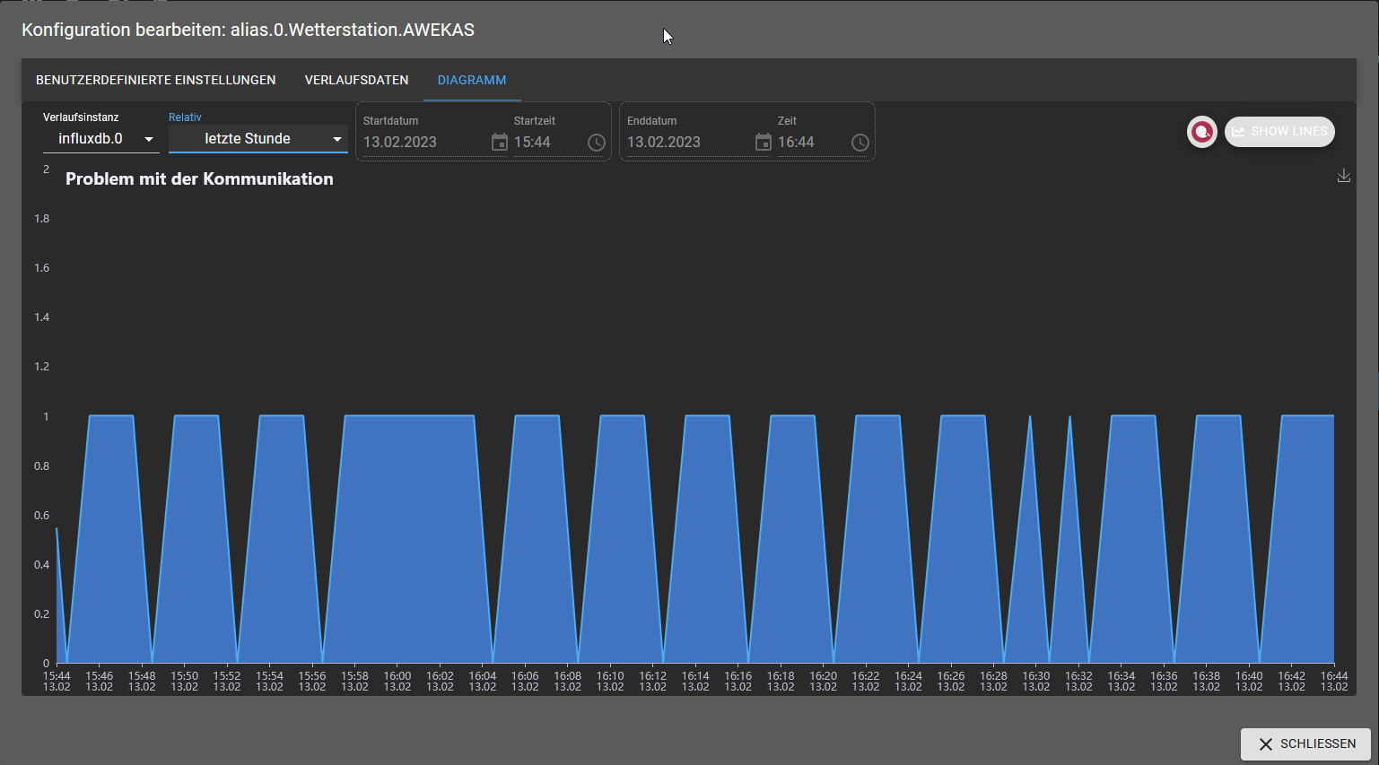The height and width of the screenshot is (765, 1379).
Task: Switch to Benutzerdefinierte Einstellungen tab
Action: point(156,80)
